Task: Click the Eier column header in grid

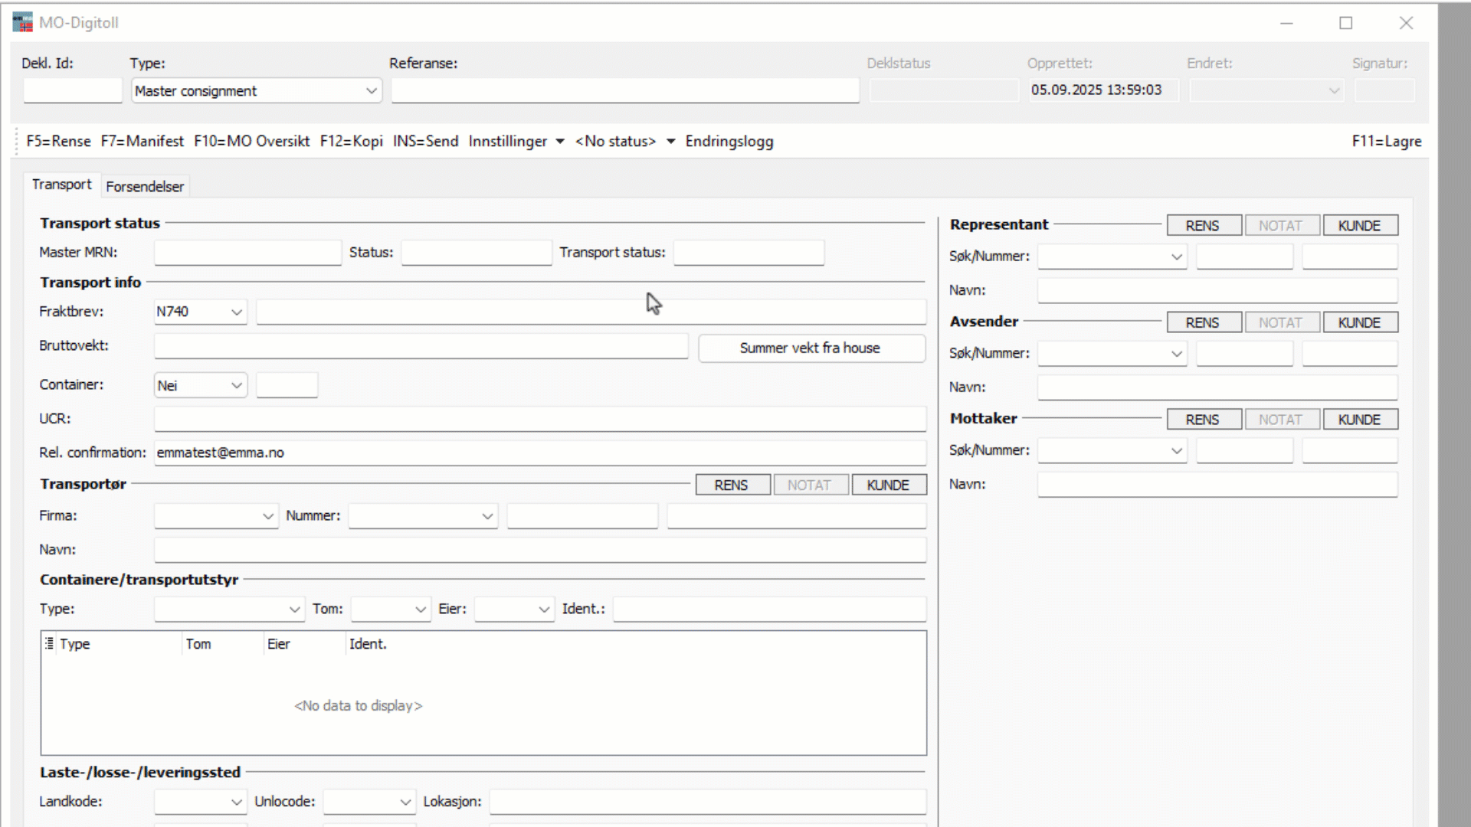Action: (304, 644)
